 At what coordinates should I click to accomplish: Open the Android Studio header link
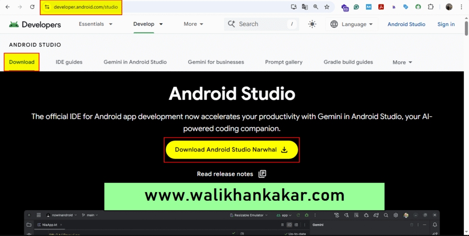[x=406, y=24]
